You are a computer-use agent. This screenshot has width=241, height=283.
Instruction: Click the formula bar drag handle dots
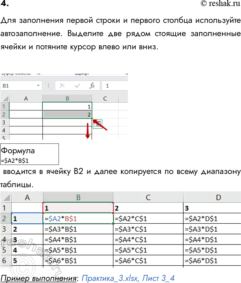click(x=49, y=86)
